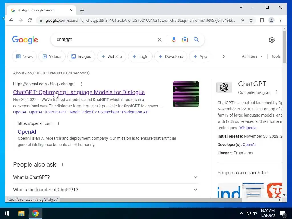Open Google quick settings gear
The height and width of the screenshot is (219, 292).
coord(272,40)
